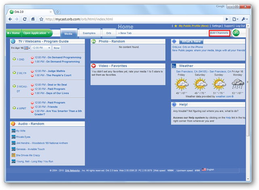
Task: Open the browser page menu icon
Action: pyautogui.click(x=235, y=19)
